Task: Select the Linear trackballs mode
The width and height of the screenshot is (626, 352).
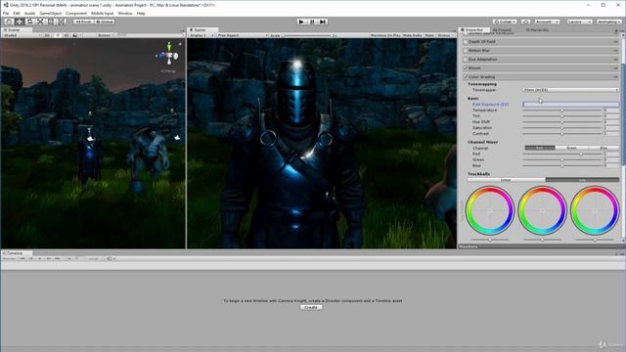Action: tap(507, 180)
